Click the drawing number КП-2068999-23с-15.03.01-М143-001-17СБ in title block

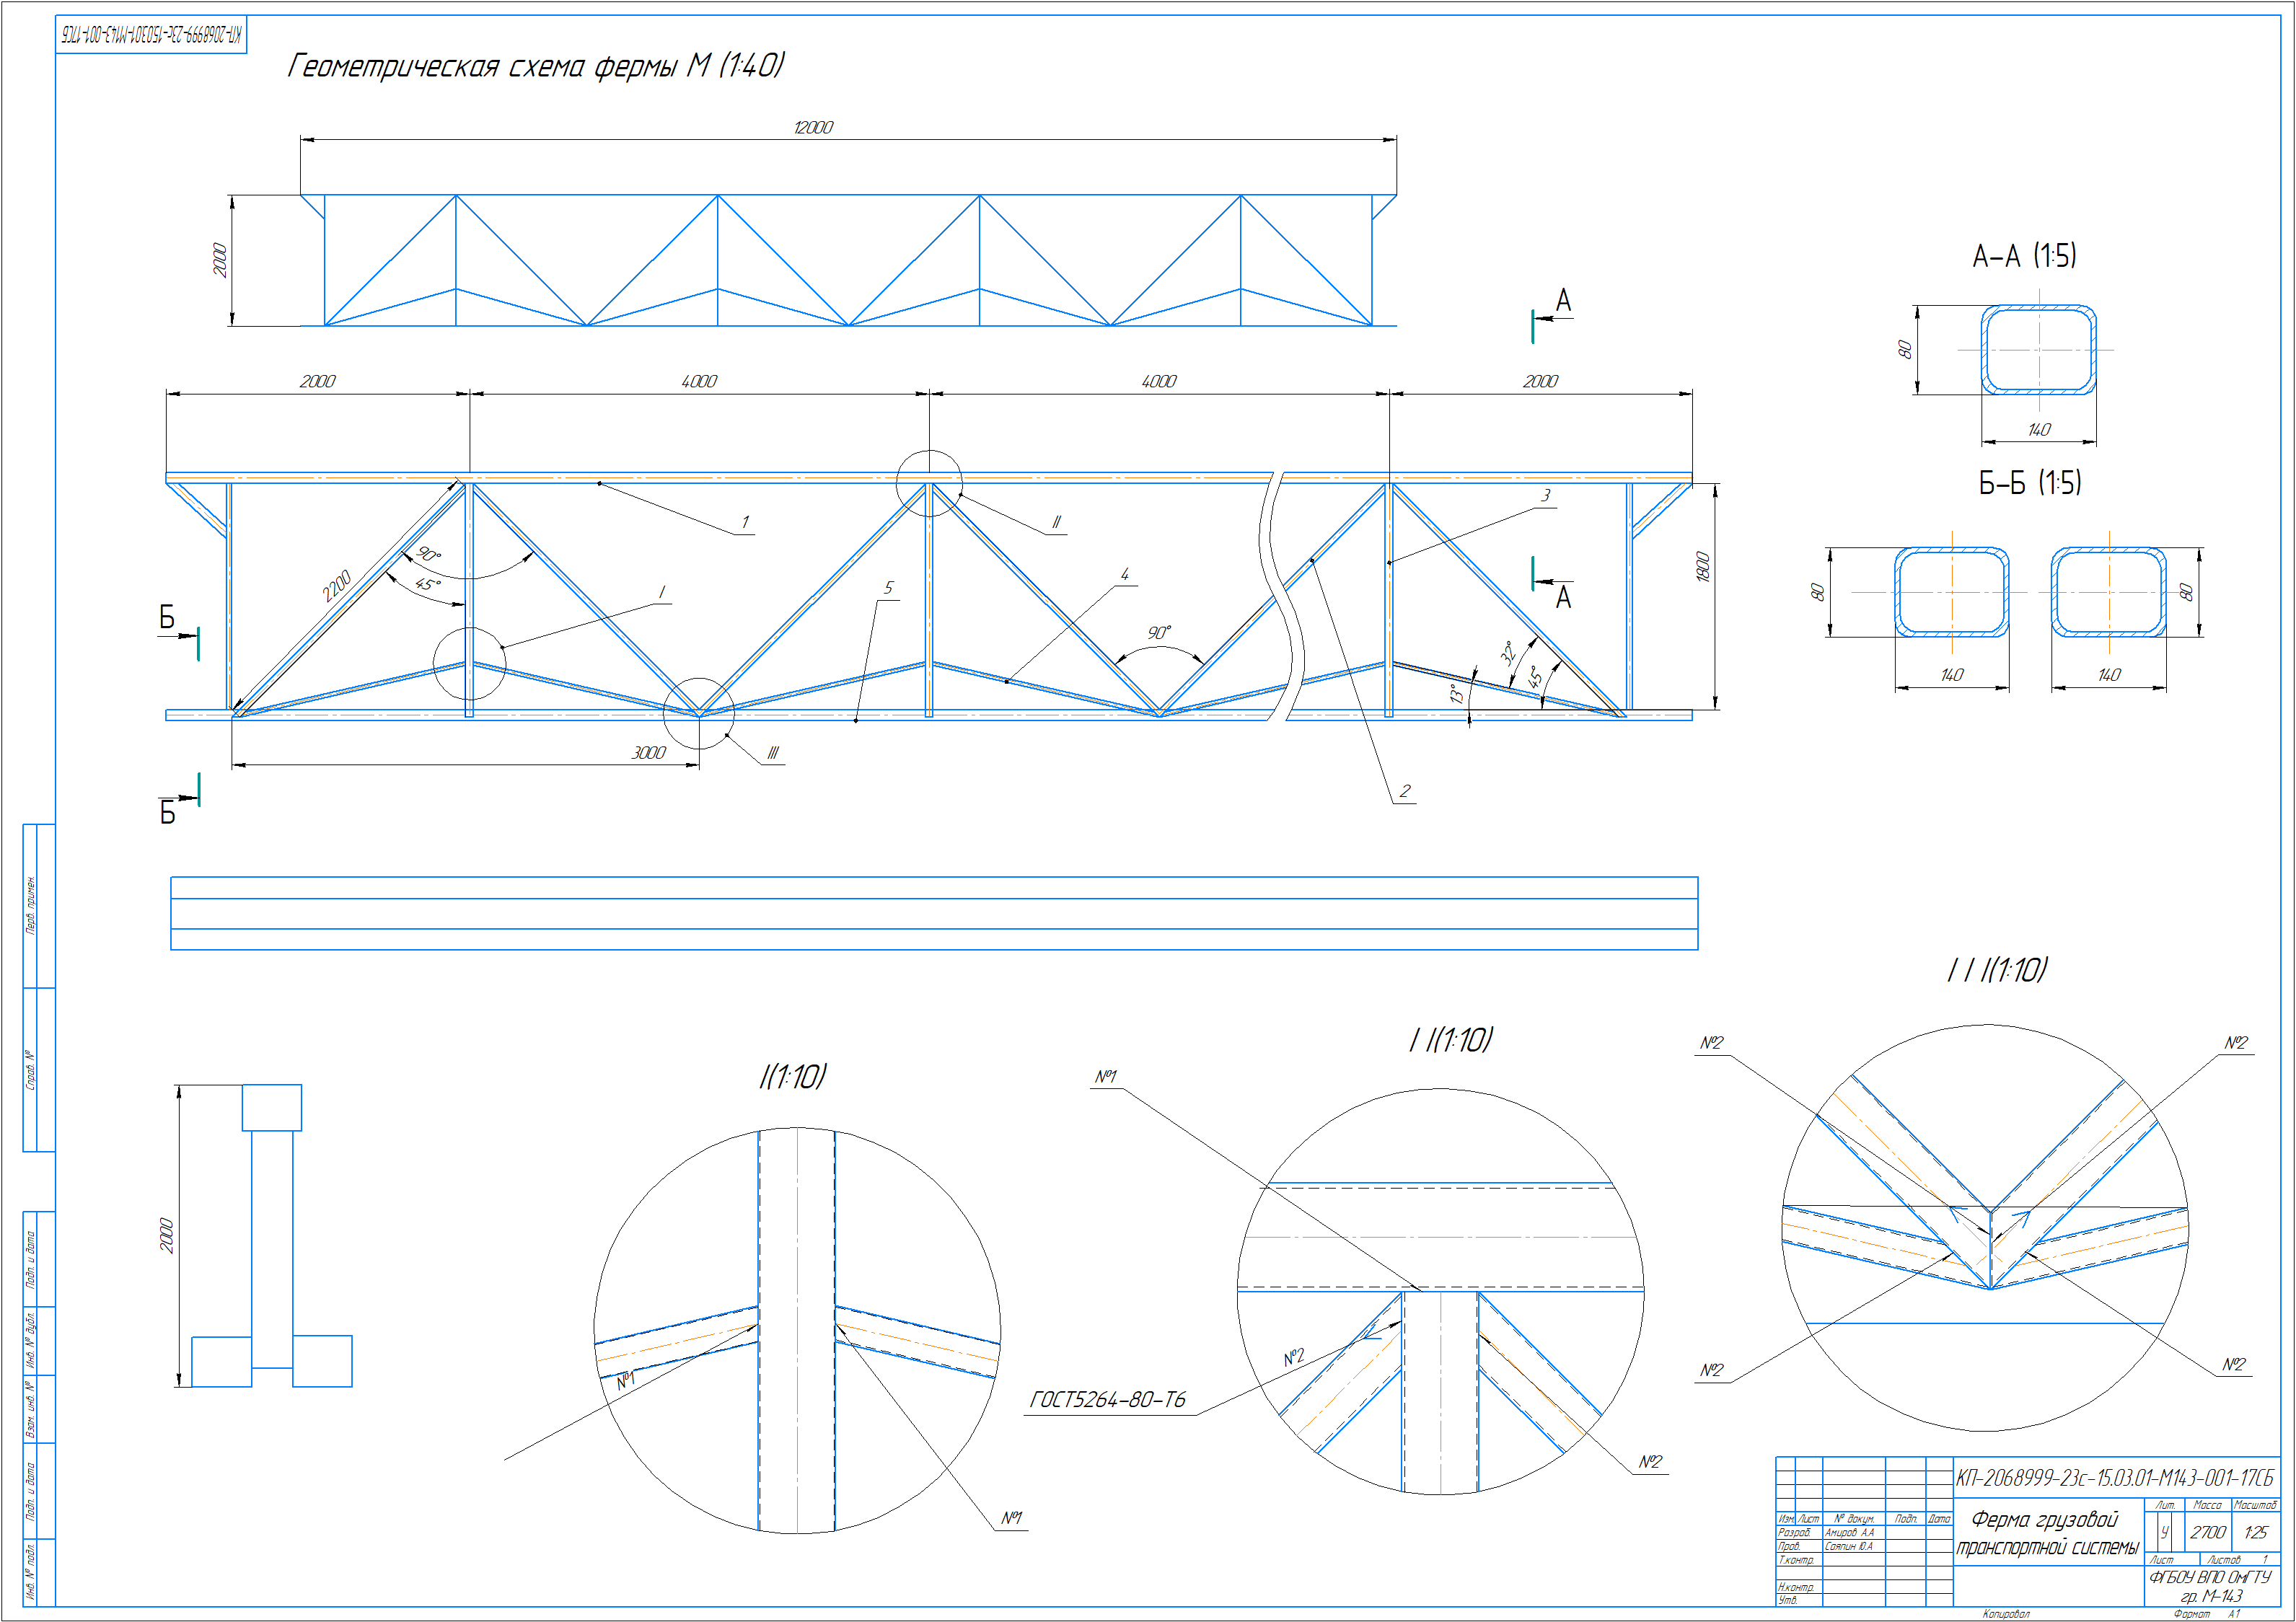point(2114,1478)
